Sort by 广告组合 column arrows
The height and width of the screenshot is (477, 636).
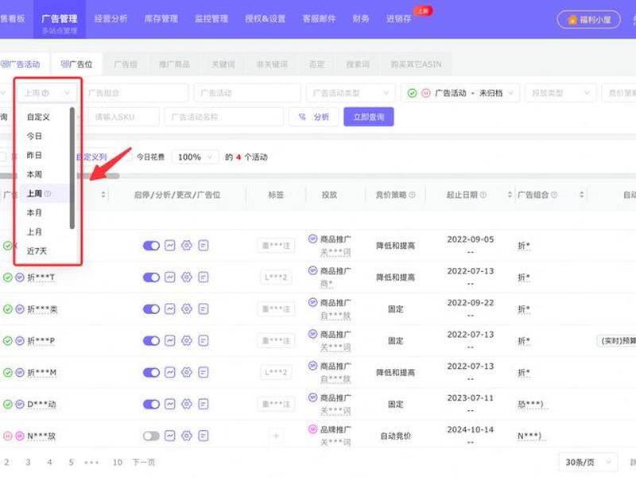coord(582,195)
